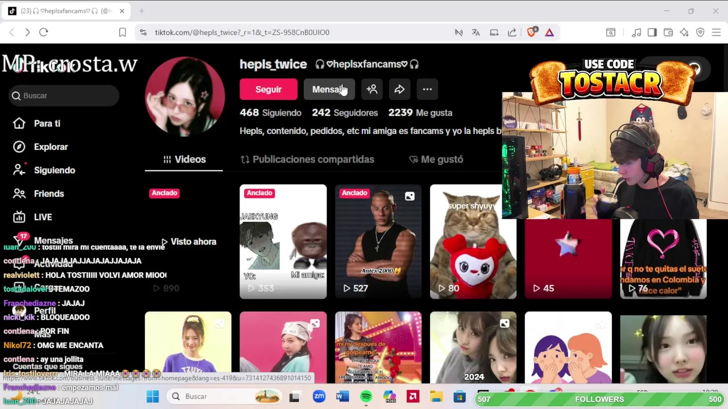The height and width of the screenshot is (409, 728).
Task: Open the music note playlist icon in toolbar
Action: pos(636,32)
